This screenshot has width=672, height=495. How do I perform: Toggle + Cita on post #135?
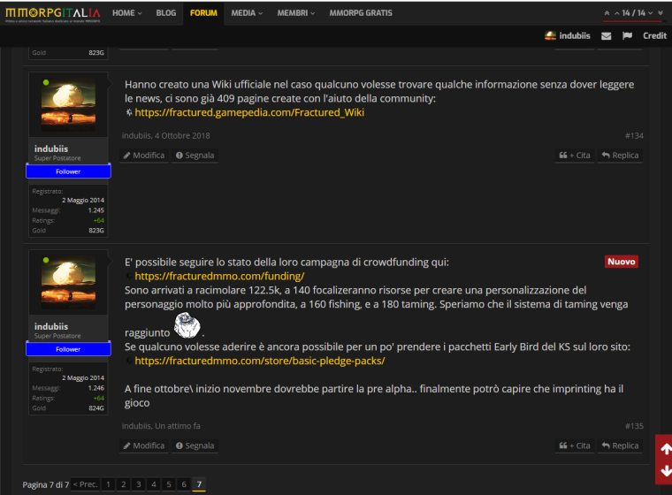coord(574,445)
